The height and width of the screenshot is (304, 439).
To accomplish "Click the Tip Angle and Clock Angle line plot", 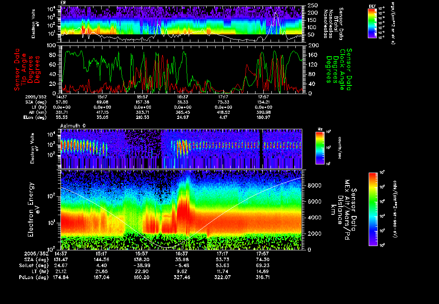I will pos(181,69).
